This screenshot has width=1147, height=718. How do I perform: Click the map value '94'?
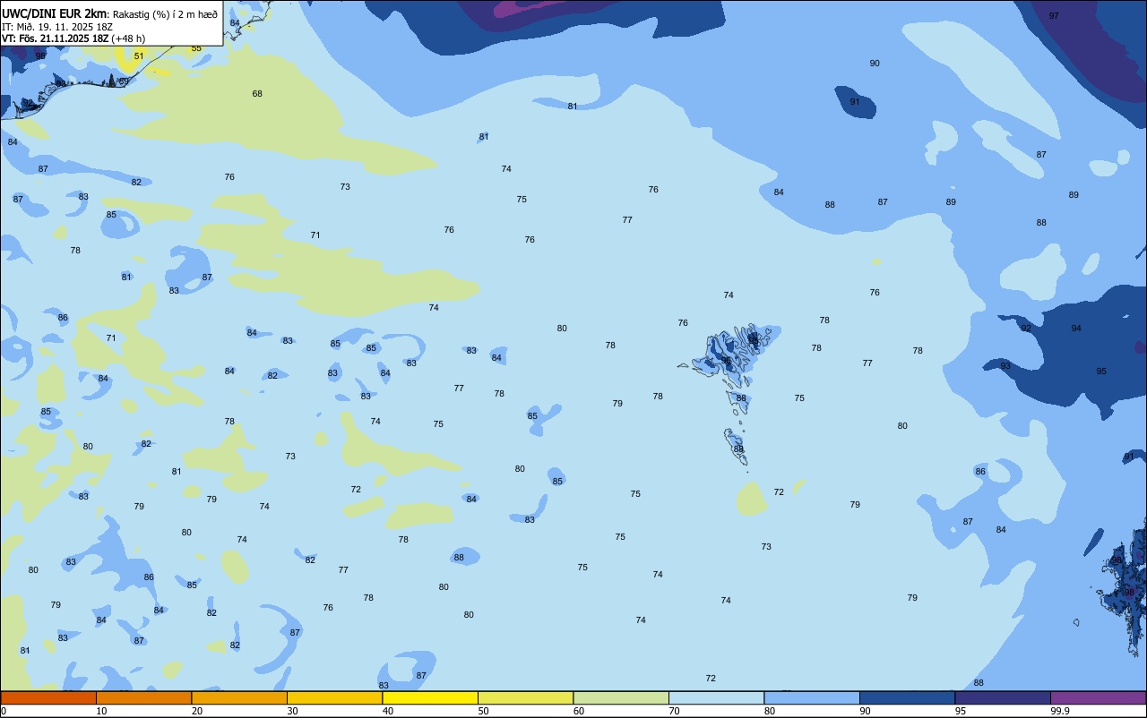pos(1076,329)
